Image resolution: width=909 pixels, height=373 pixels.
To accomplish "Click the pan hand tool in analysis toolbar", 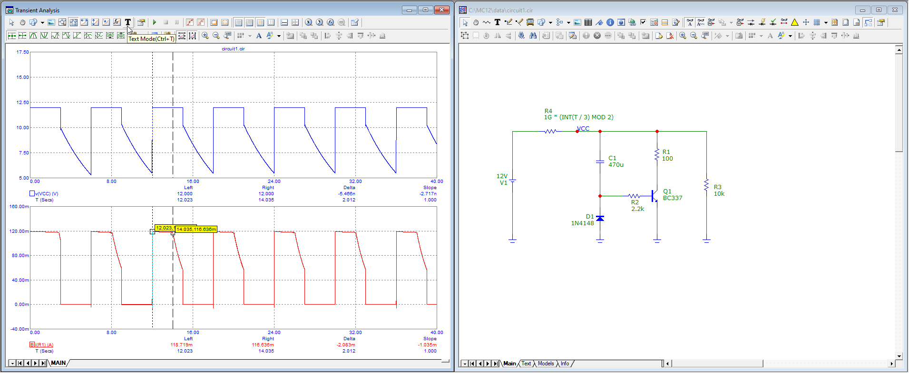I will coord(22,22).
